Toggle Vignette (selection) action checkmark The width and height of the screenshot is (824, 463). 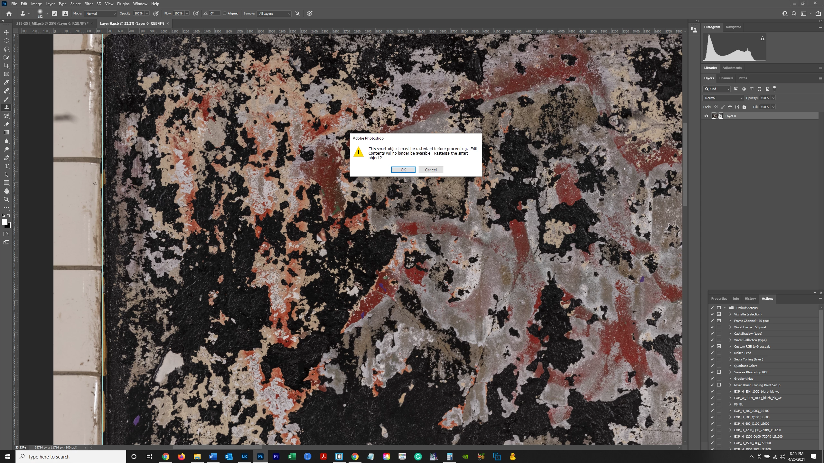click(x=712, y=314)
